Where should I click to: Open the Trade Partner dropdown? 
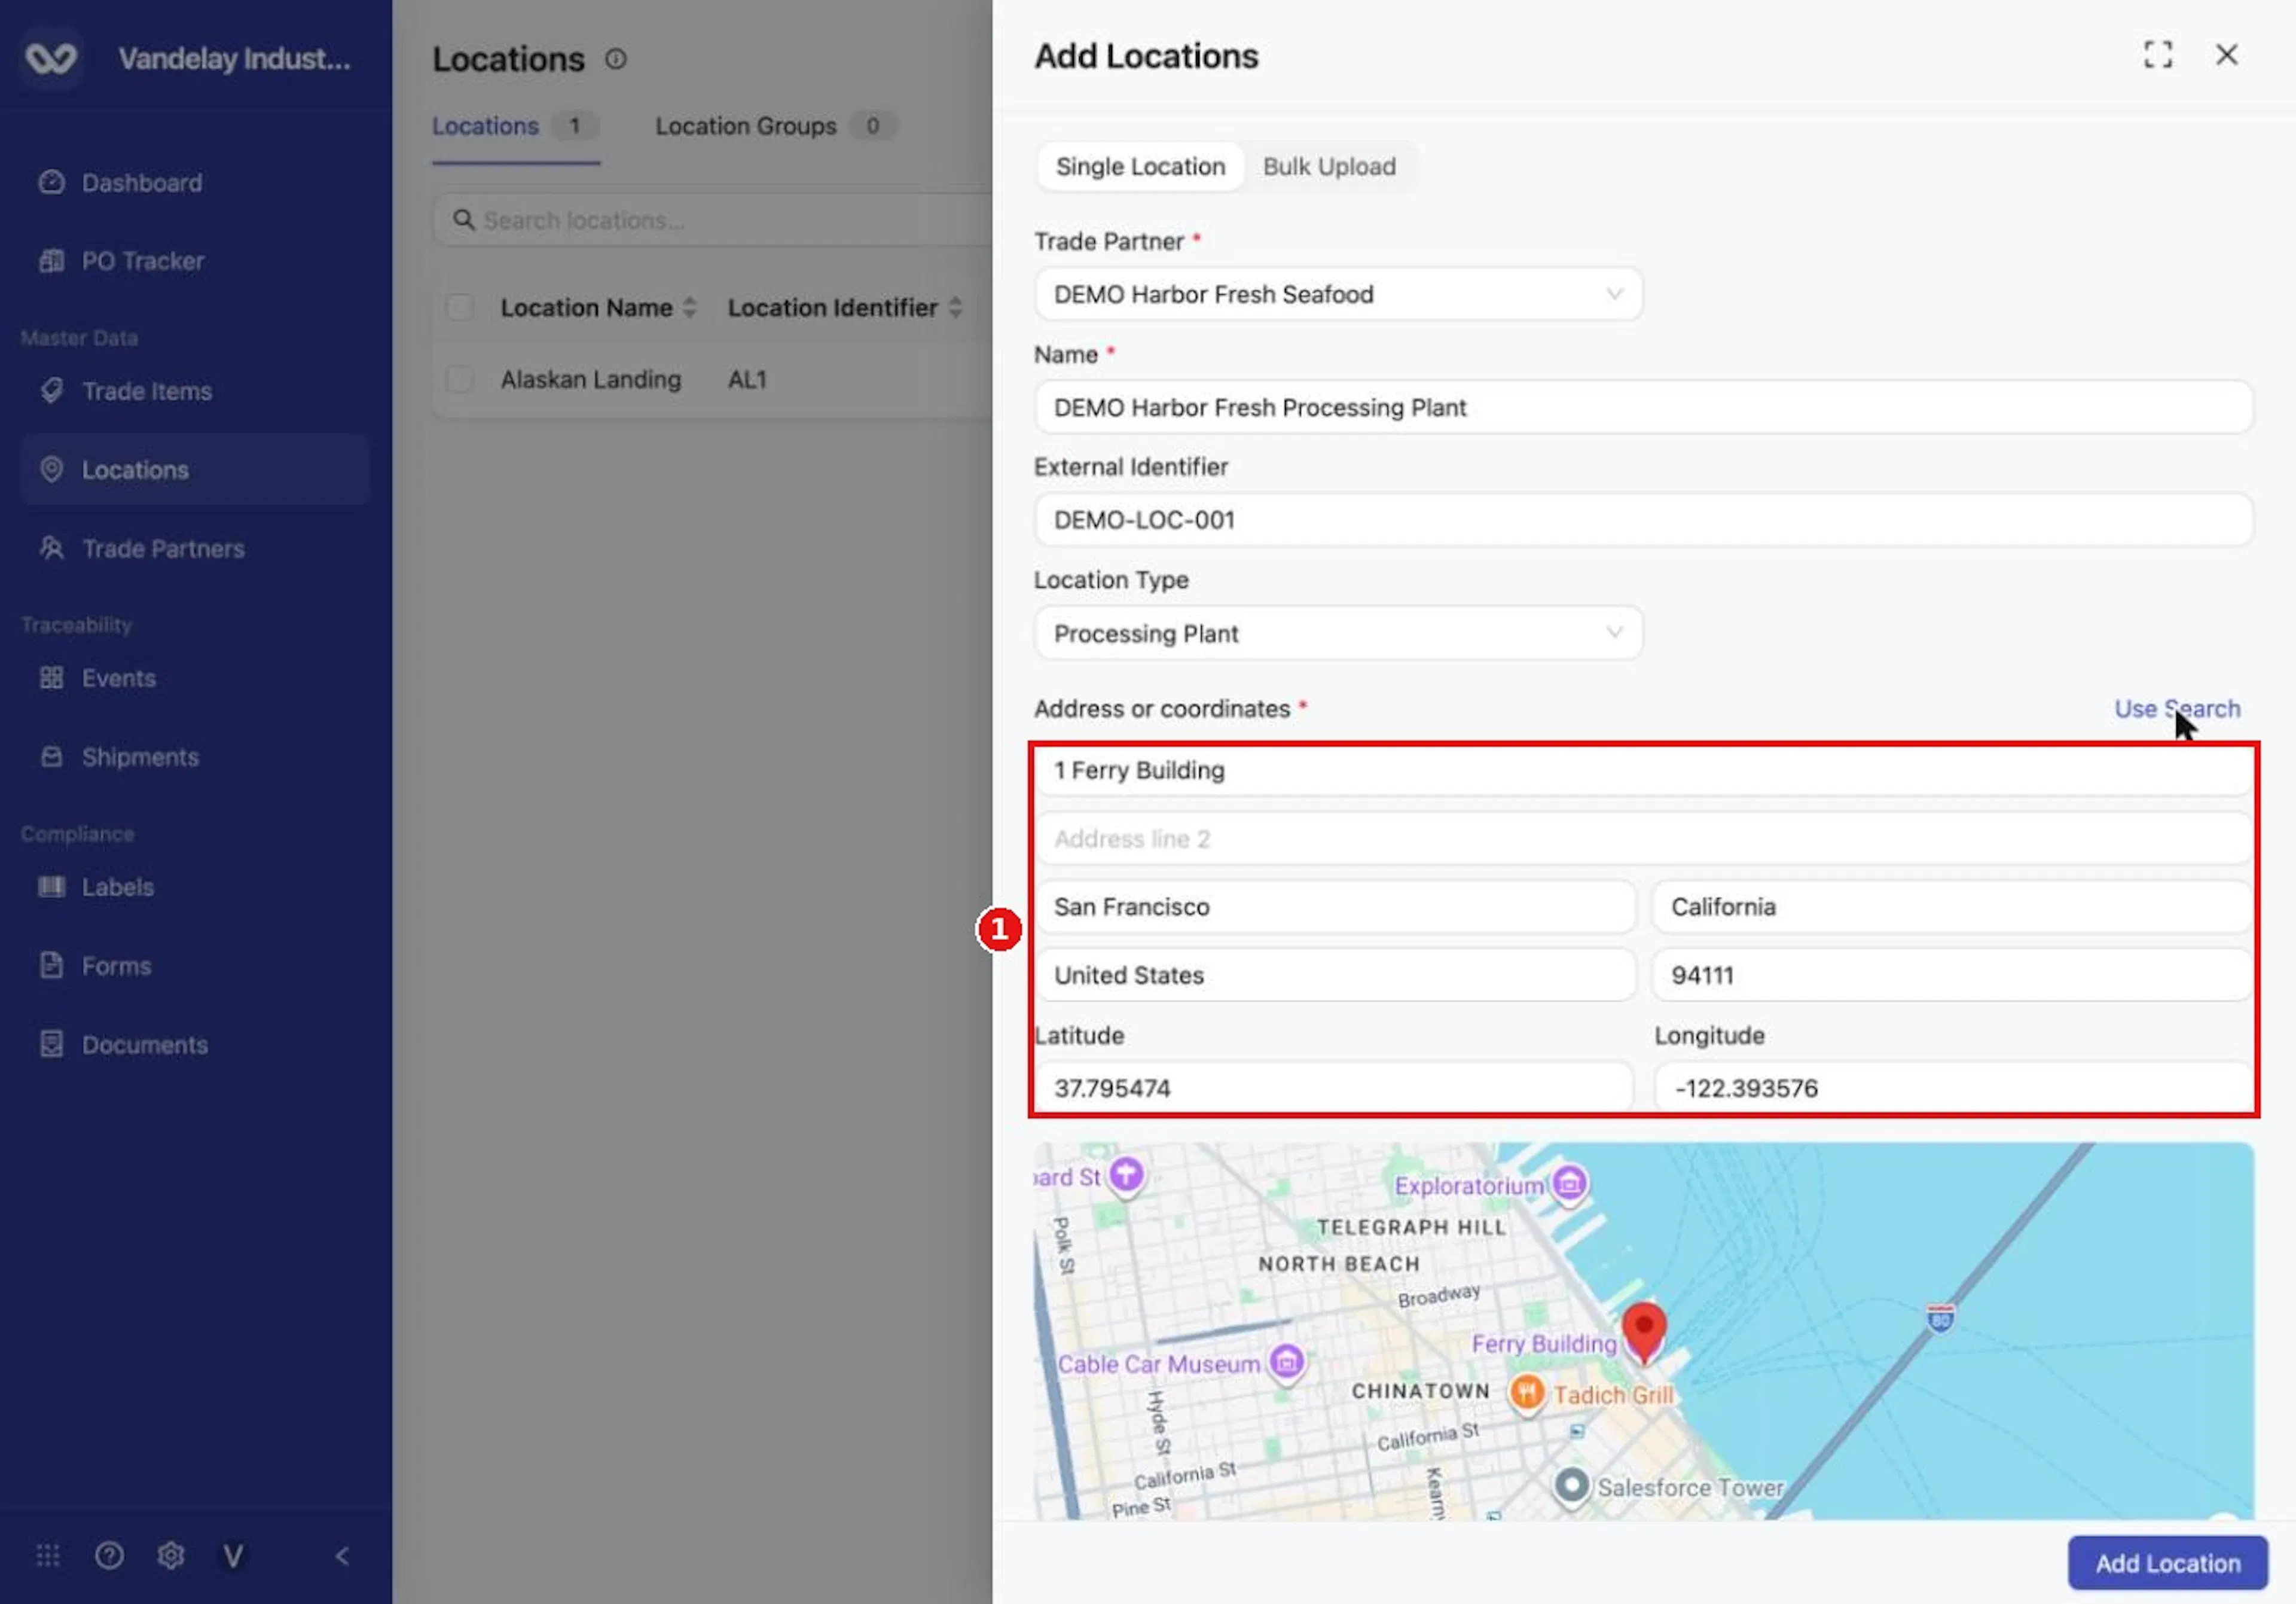(x=1338, y=295)
